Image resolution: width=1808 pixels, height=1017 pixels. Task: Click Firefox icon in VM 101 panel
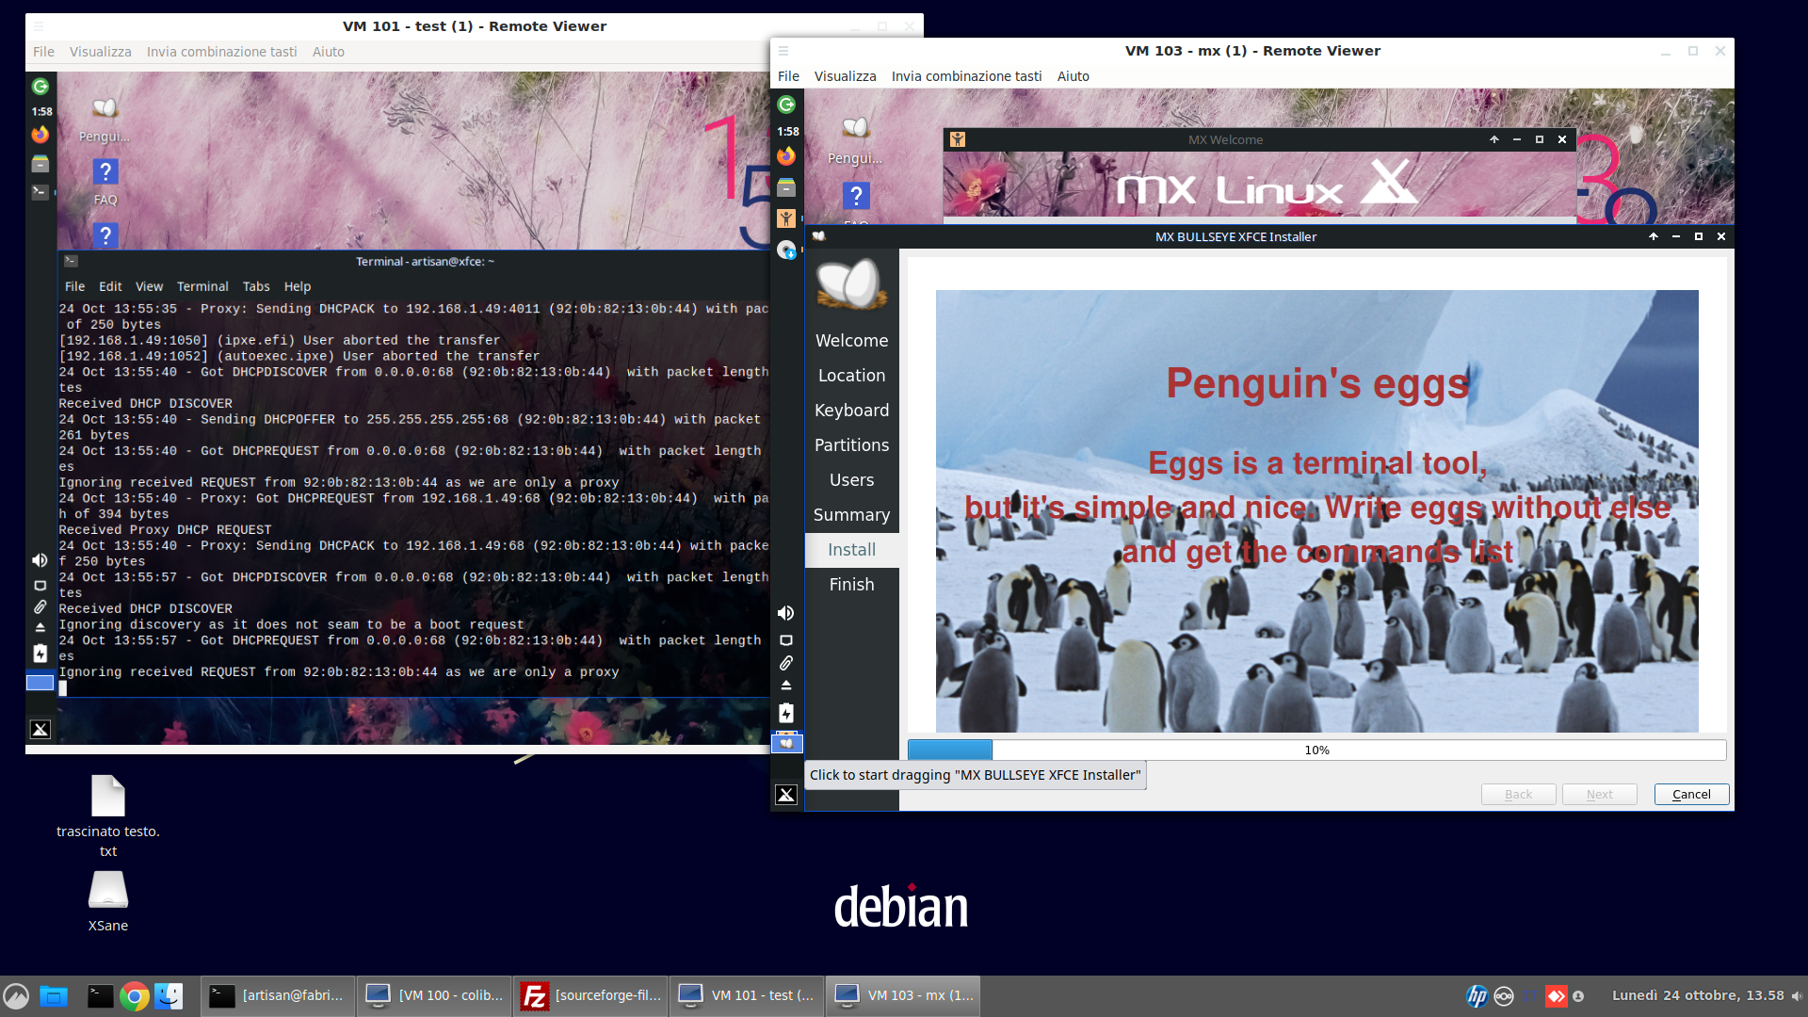pyautogui.click(x=40, y=135)
